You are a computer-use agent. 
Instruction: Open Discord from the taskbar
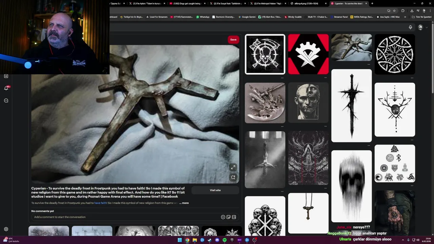point(217,240)
